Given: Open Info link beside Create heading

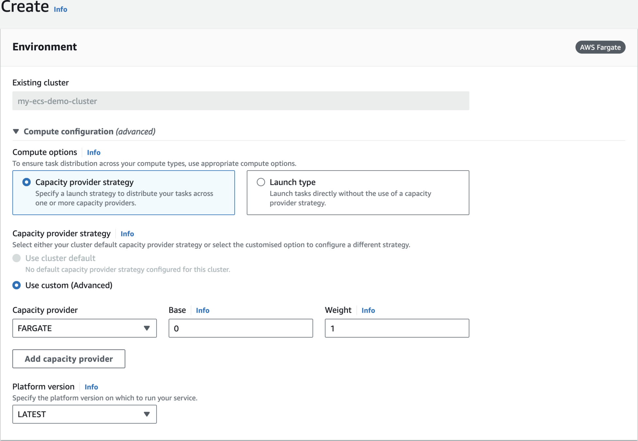Looking at the screenshot, I should click(x=60, y=9).
